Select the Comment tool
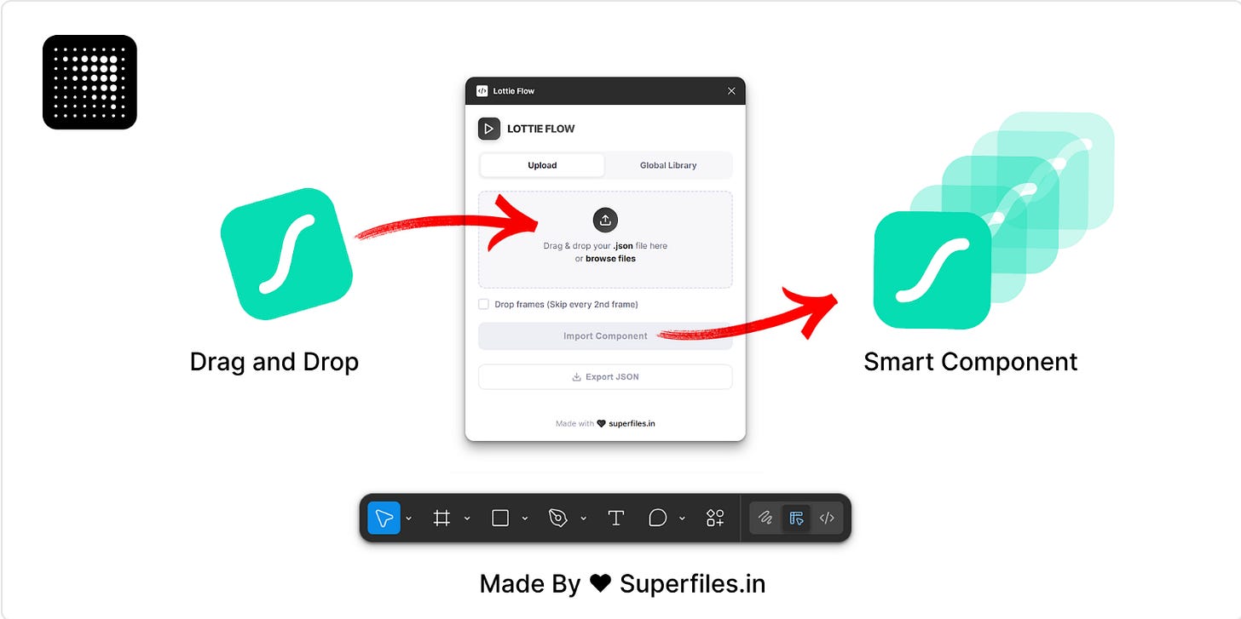This screenshot has width=1241, height=619. tap(657, 518)
